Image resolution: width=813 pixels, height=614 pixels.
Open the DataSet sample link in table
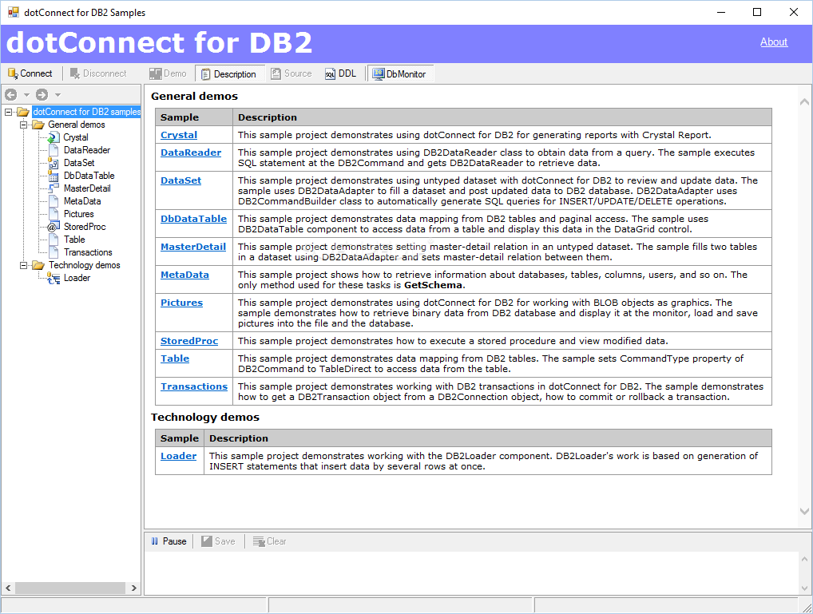(181, 180)
